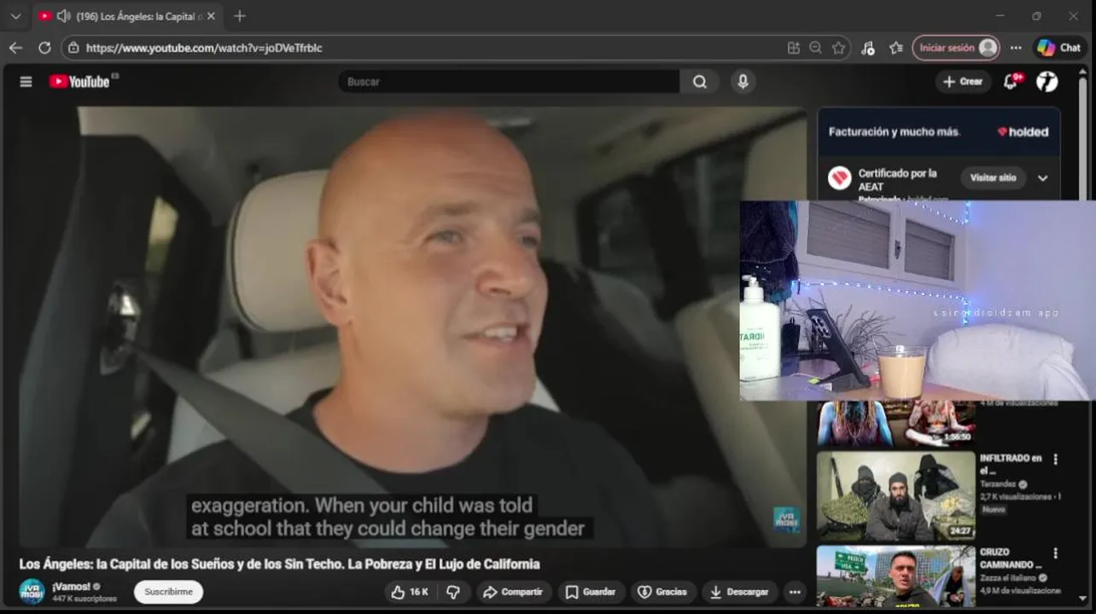Image resolution: width=1096 pixels, height=614 pixels.
Task: Open browser settings and more ellipsis
Action: 1016,48
